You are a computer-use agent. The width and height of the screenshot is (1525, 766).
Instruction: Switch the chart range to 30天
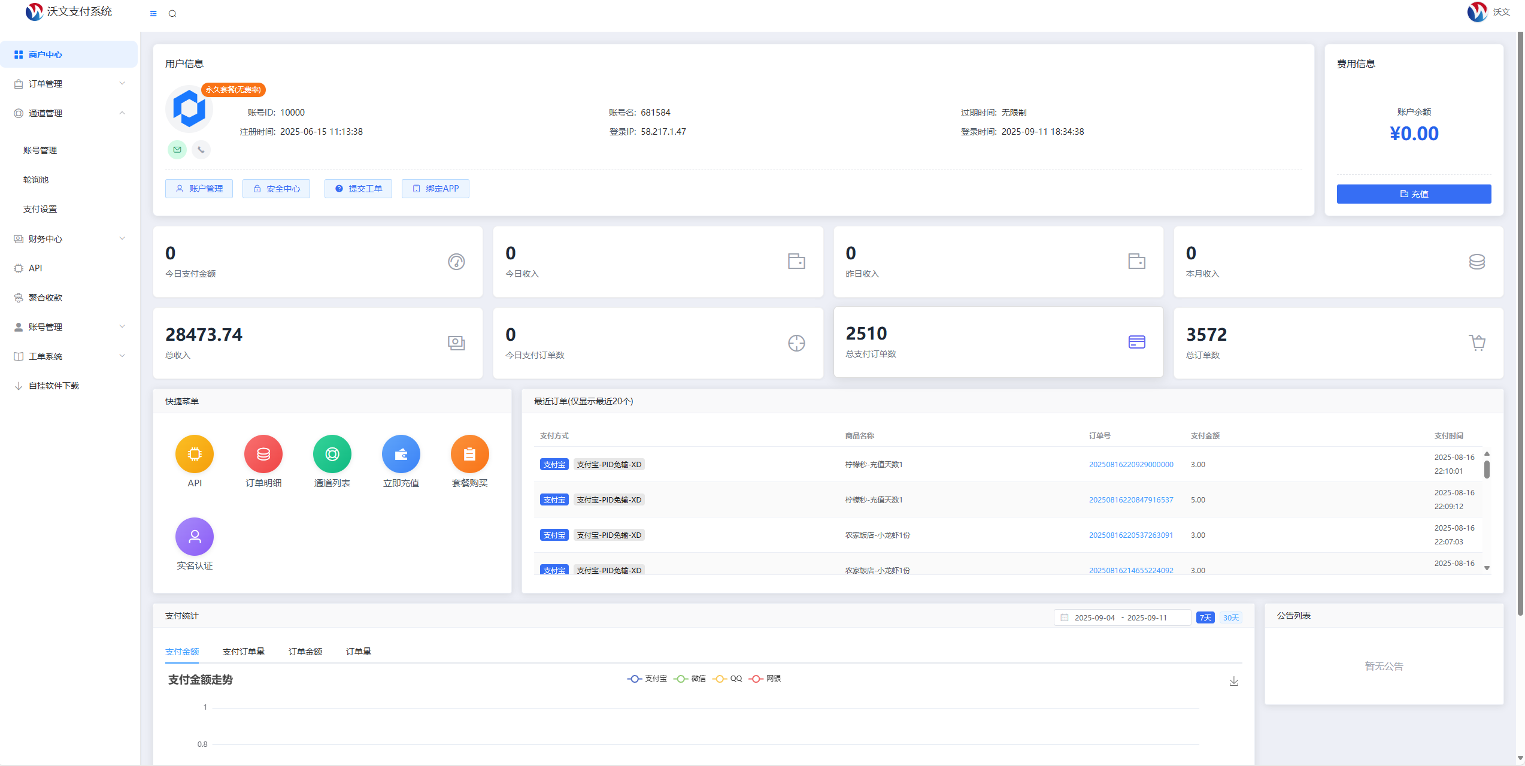(x=1231, y=617)
